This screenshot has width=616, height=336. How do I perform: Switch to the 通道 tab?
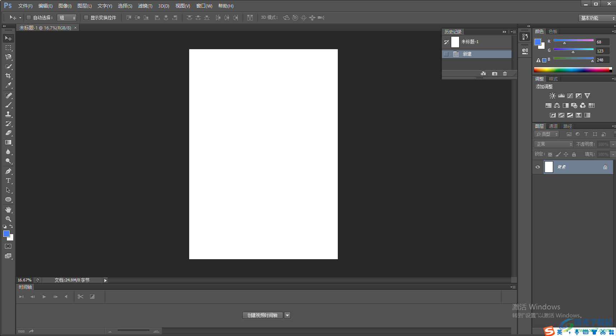tap(553, 126)
